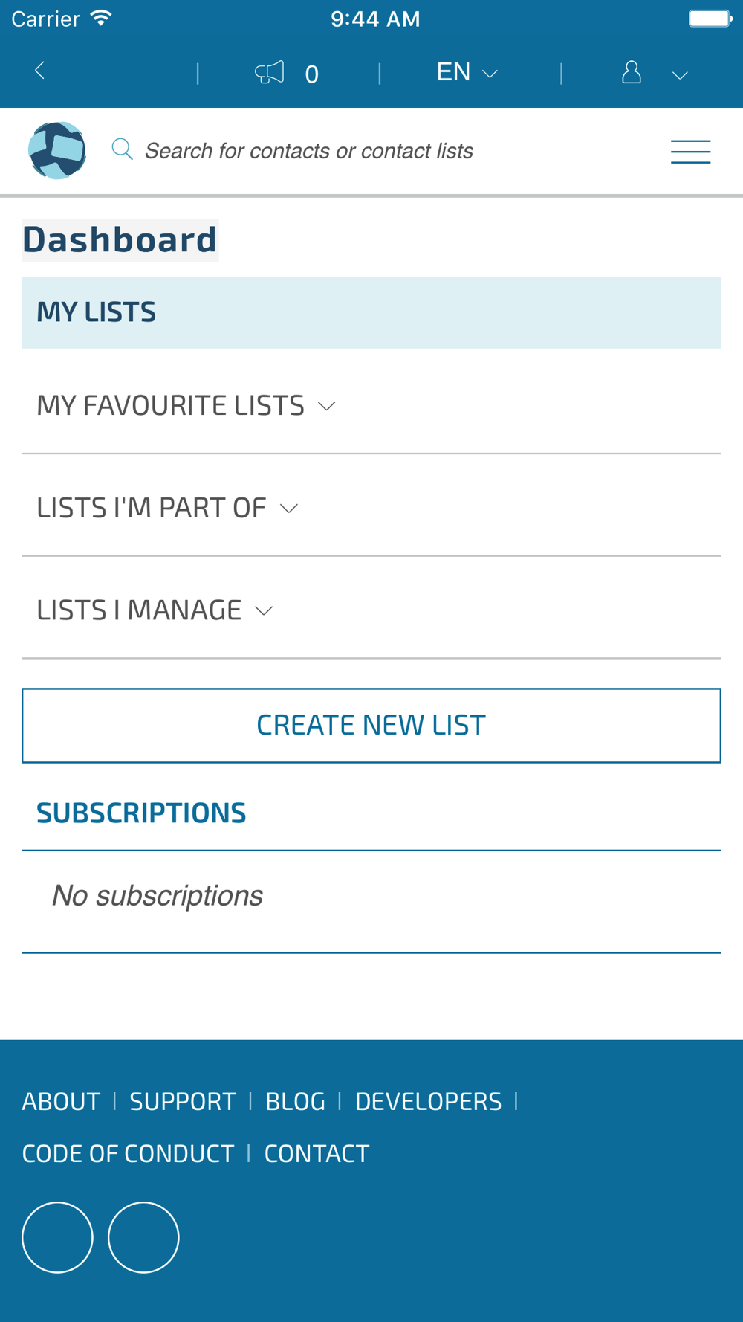Click the globe logo icon
743x1322 pixels.
click(57, 151)
